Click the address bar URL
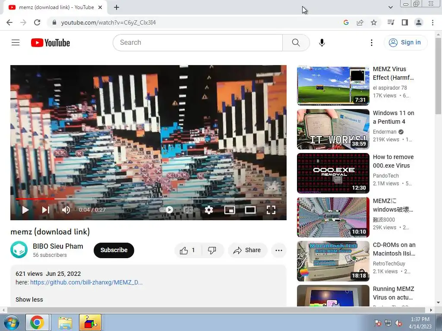Screen dimensions: 442x331 [108, 22]
